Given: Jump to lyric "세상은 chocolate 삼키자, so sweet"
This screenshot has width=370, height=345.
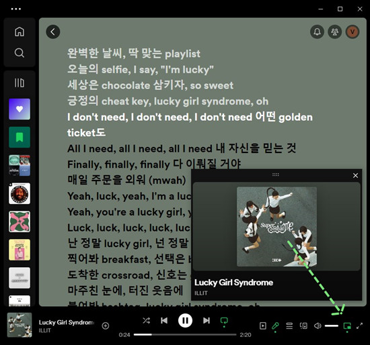Looking at the screenshot, I should 150,85.
